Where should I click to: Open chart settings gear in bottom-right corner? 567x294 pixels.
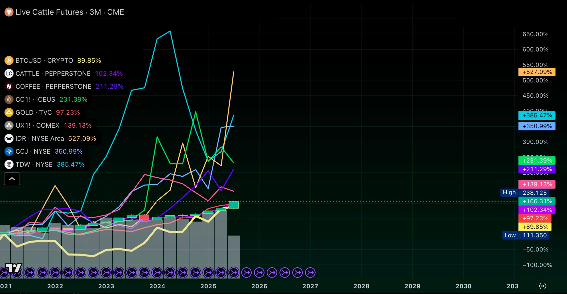tap(542, 286)
